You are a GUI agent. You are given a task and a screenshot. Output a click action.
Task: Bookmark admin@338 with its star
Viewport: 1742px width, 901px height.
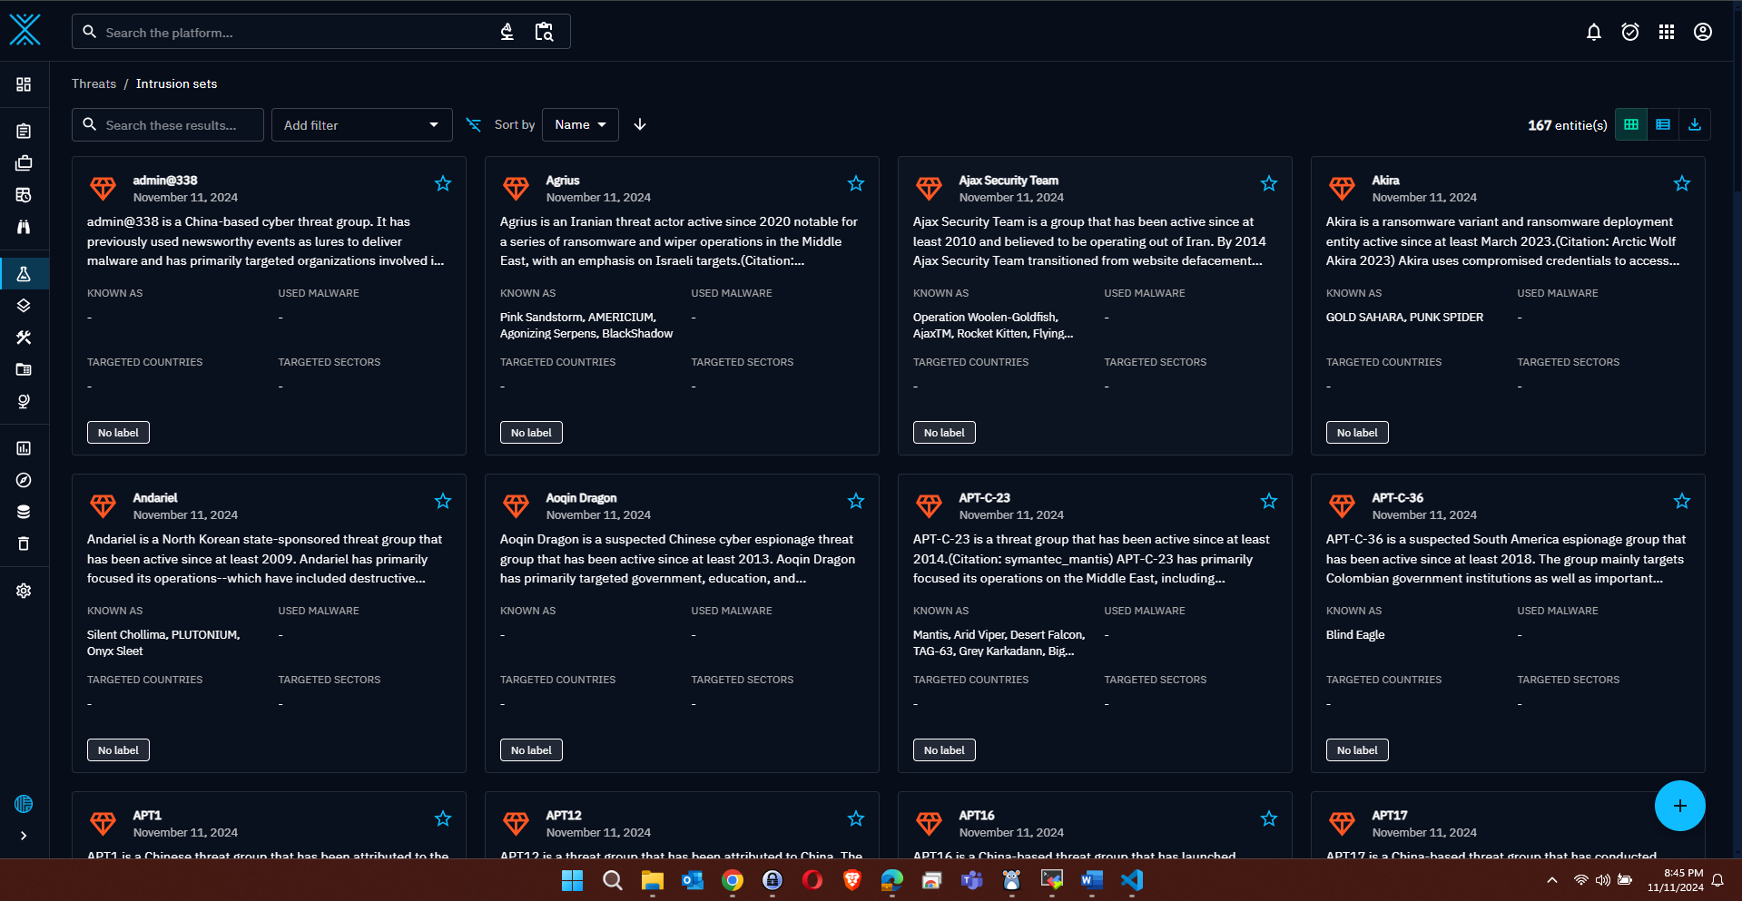(443, 183)
